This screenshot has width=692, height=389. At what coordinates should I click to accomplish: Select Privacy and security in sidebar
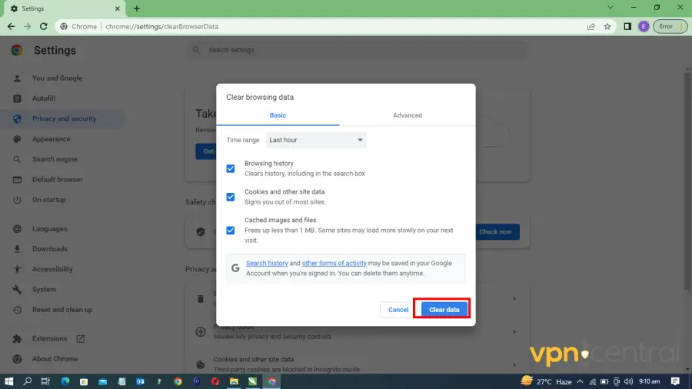click(x=63, y=118)
